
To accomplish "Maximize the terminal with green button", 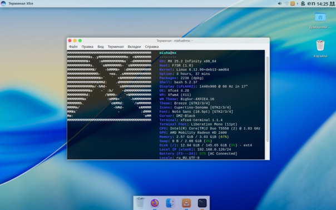I will coord(80,41).
